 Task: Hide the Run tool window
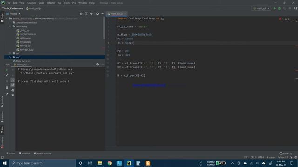[x=102, y=64]
